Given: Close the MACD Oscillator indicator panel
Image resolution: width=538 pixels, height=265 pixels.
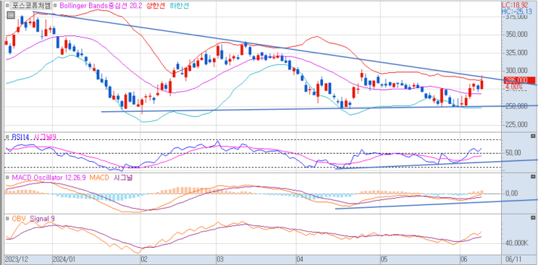Looking at the screenshot, I should 532,177.
